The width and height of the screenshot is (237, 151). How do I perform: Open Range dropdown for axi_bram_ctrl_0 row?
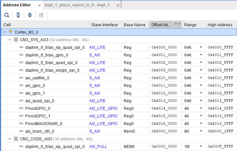[201, 131]
